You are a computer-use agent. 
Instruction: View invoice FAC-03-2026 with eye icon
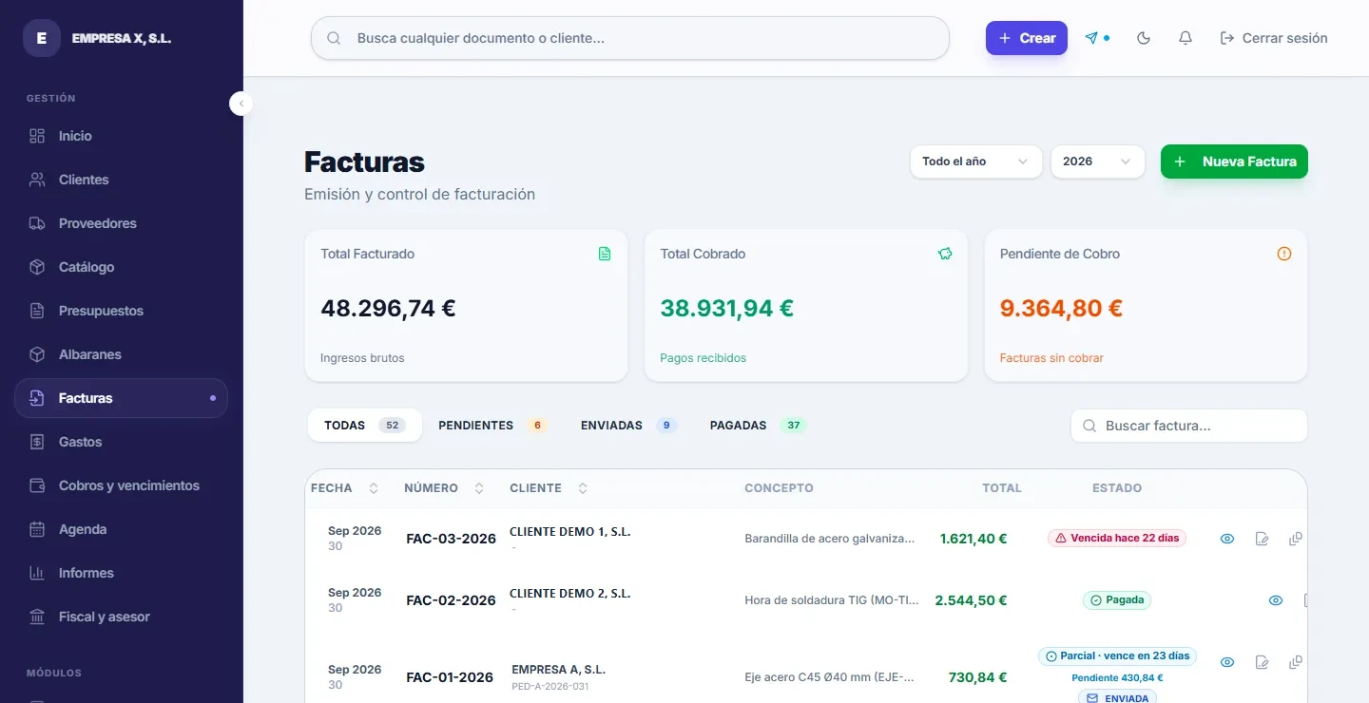coord(1227,539)
